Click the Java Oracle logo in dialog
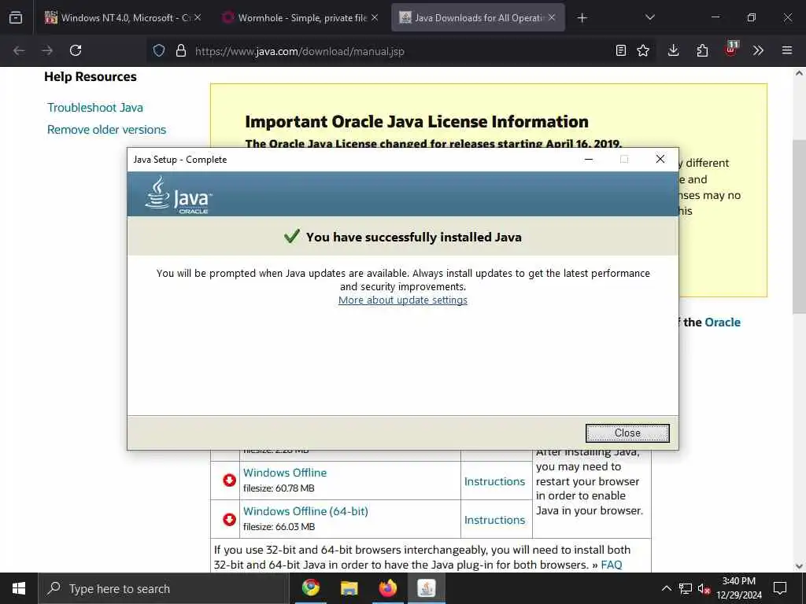The image size is (806, 604). [x=178, y=196]
